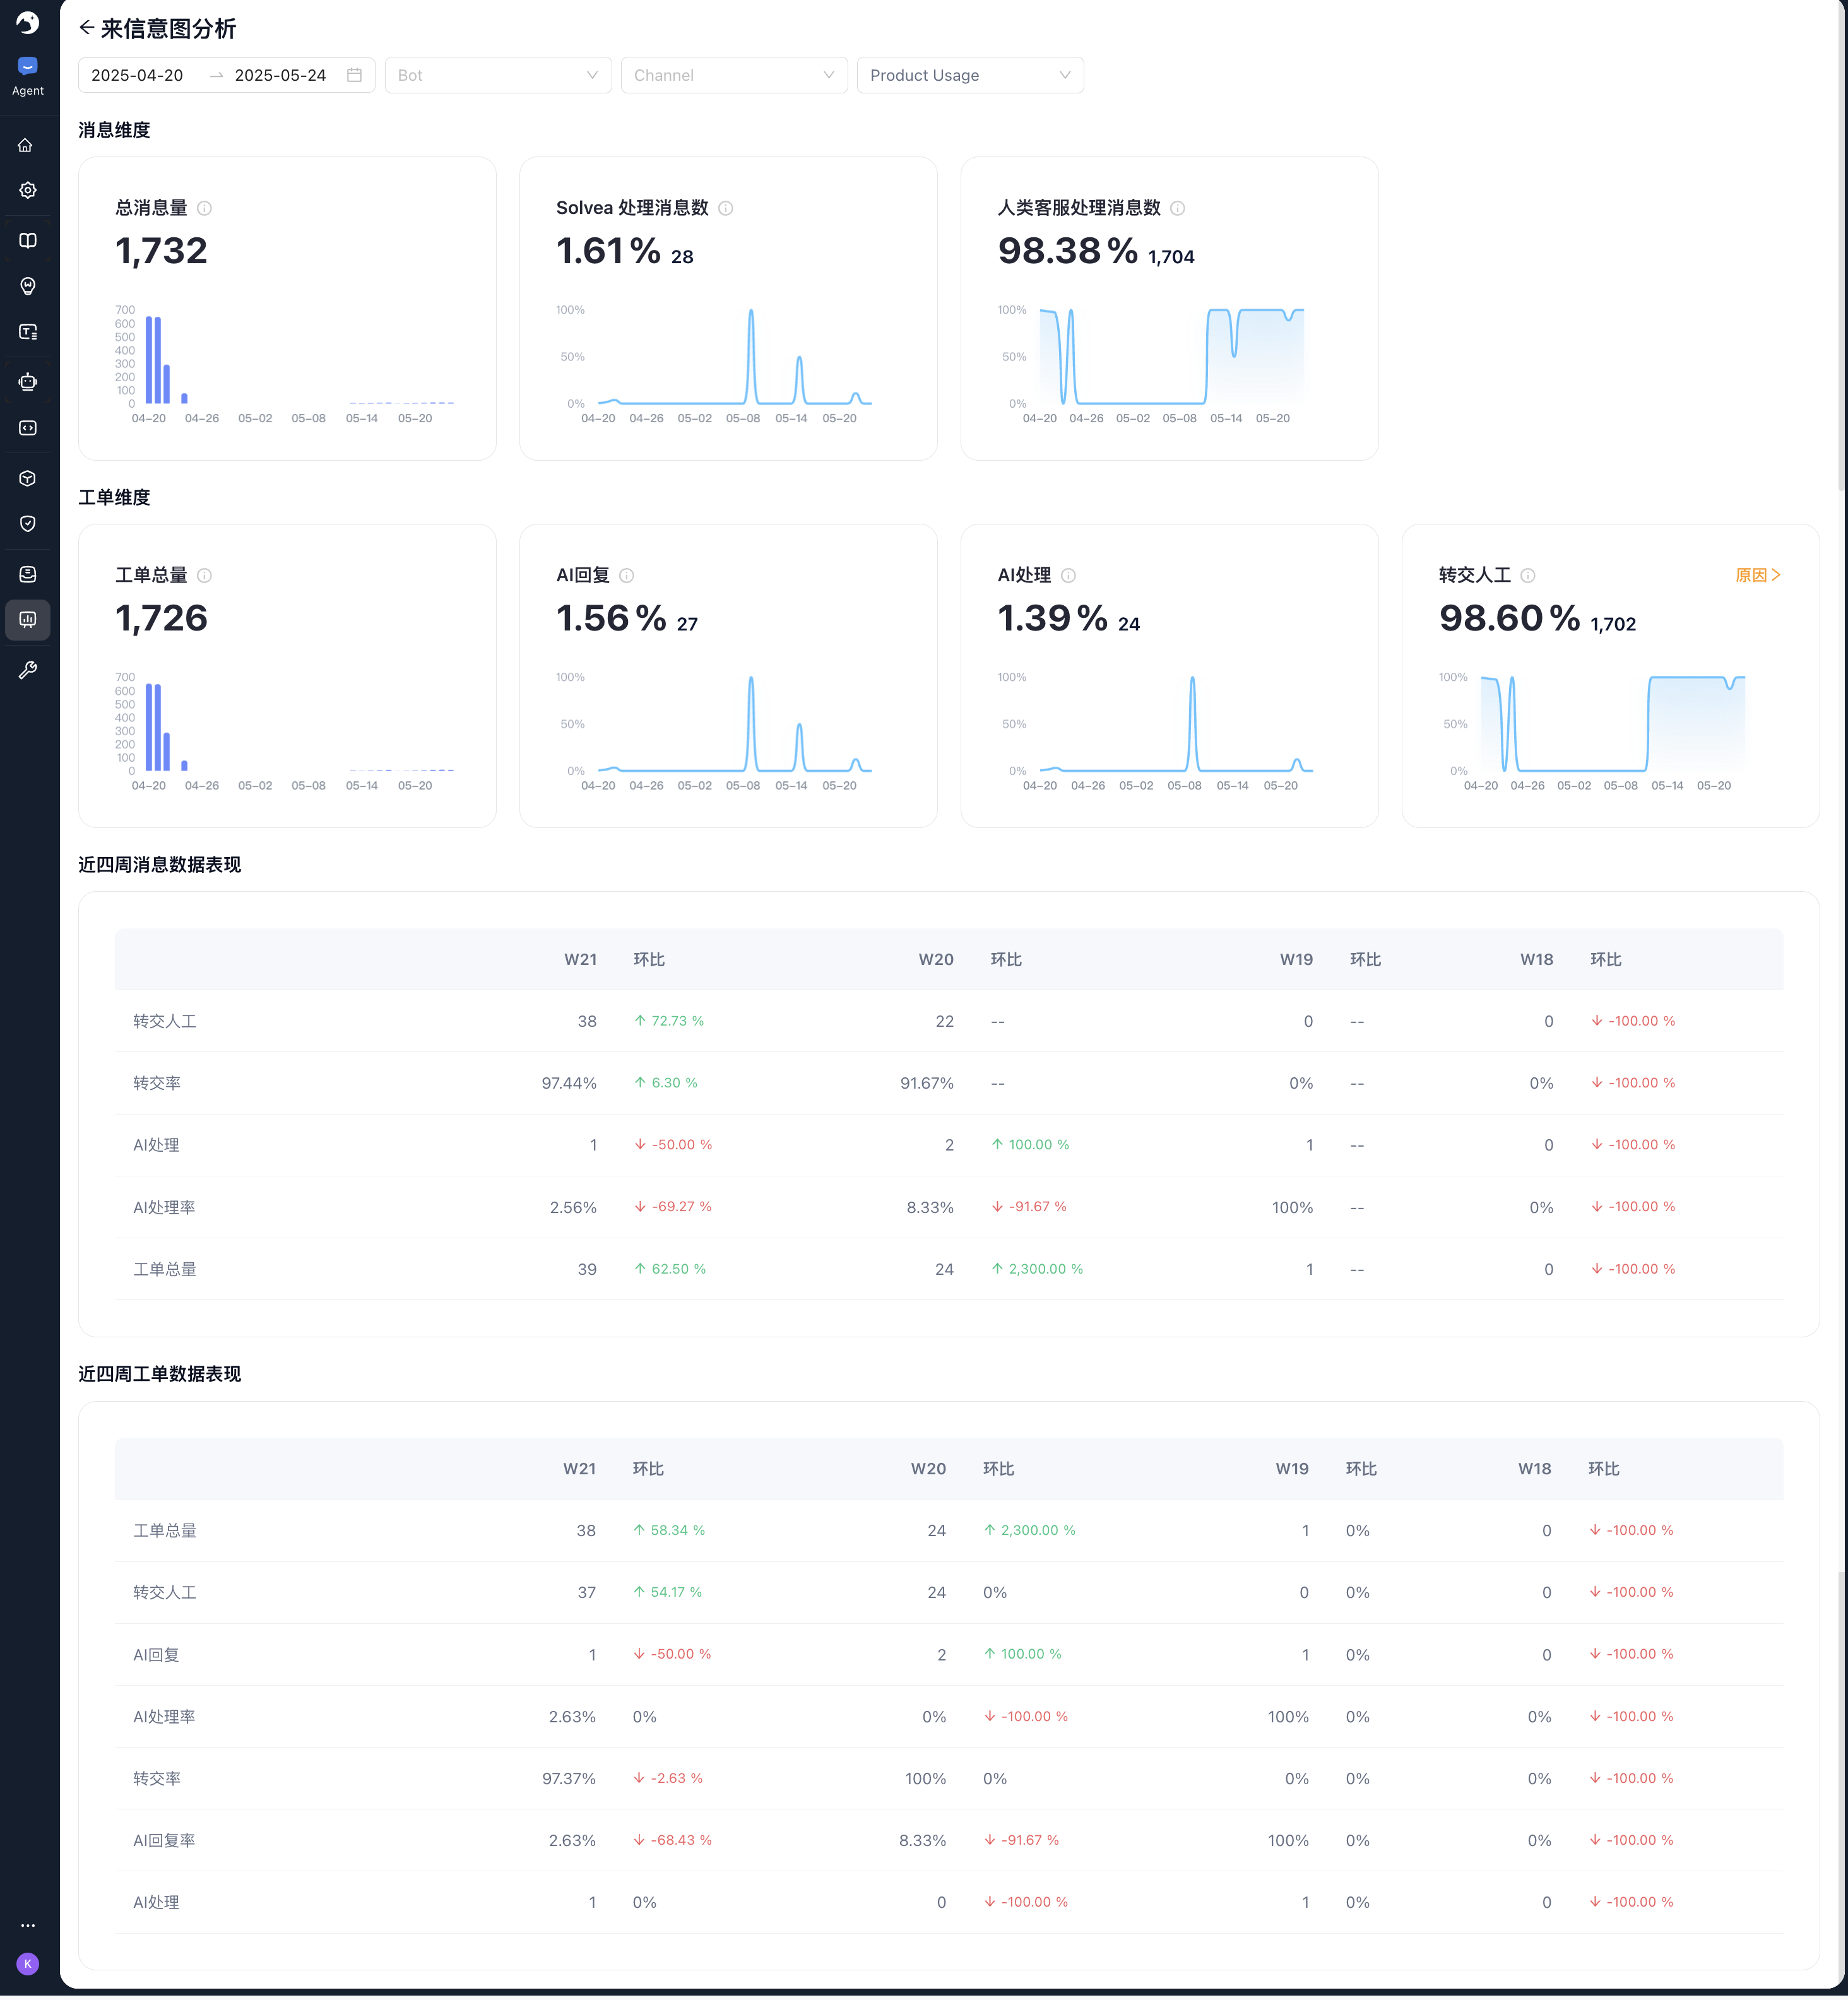Click info icon beside 转交人工 card
The width and height of the screenshot is (1848, 2000).
point(1528,575)
